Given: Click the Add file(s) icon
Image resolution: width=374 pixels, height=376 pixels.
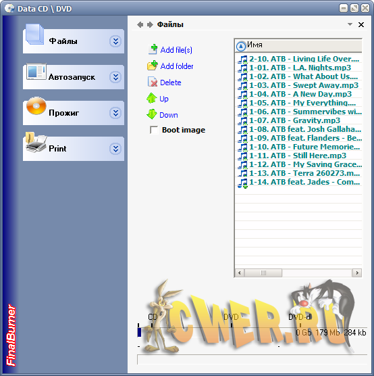Looking at the screenshot, I should point(153,49).
